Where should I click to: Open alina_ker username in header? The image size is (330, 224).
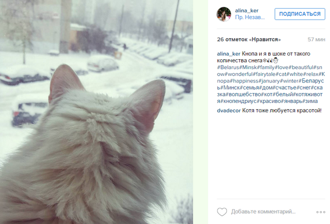coord(246,10)
